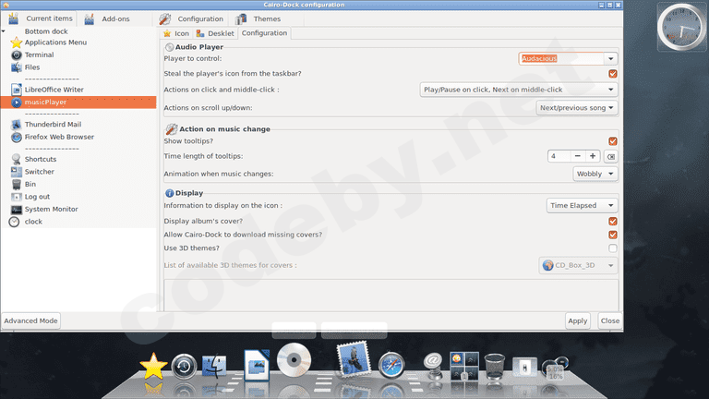Switch to the Themes tab
Viewport: 709px width, 399px height.
tap(258, 19)
